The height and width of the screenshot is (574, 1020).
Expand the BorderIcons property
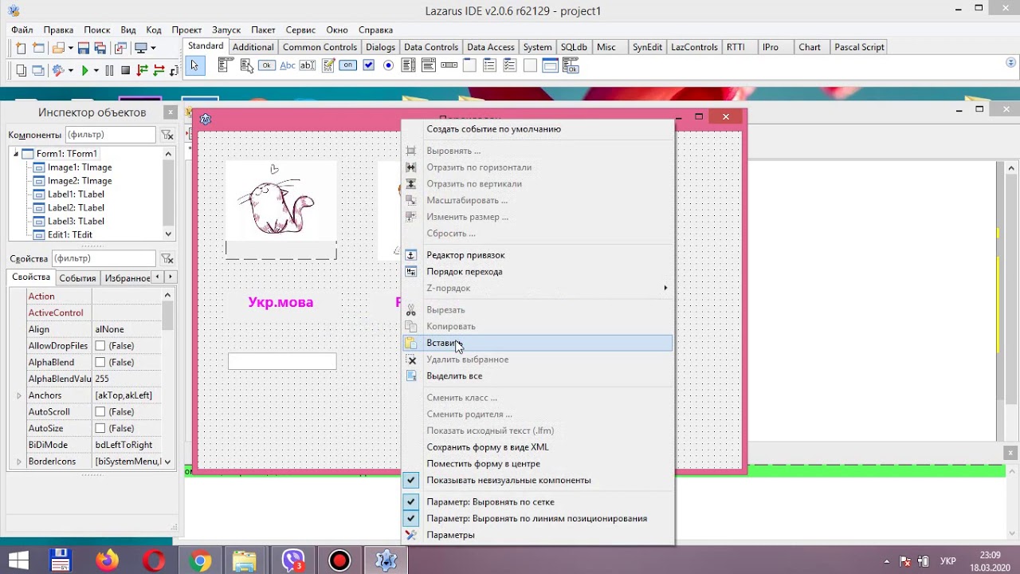coord(19,462)
